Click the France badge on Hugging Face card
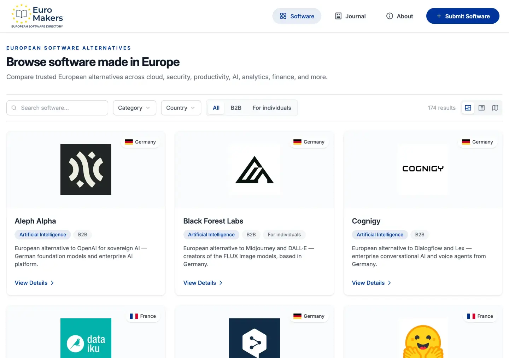This screenshot has width=509, height=358. click(480, 316)
